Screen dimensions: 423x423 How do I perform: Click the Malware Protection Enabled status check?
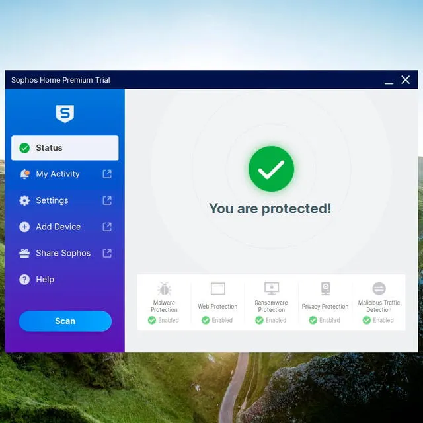(x=152, y=320)
